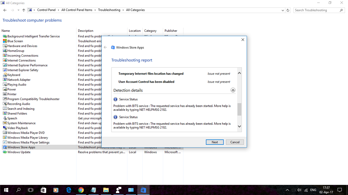This screenshot has height=195, width=348.
Task: Open File Explorer from taskbar
Action: (106, 190)
